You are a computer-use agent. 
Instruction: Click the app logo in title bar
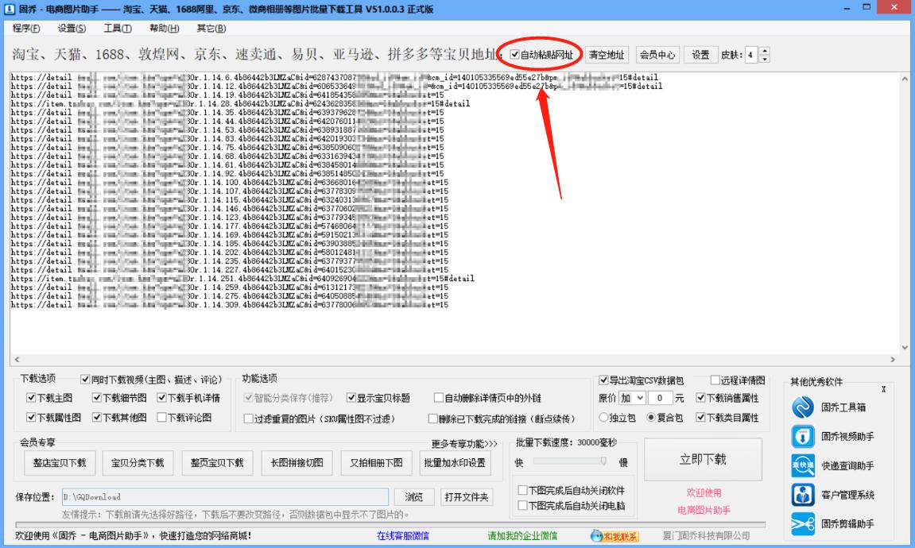tap(10, 9)
